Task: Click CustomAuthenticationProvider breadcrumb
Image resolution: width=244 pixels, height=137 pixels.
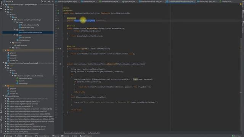Action: (75, 133)
